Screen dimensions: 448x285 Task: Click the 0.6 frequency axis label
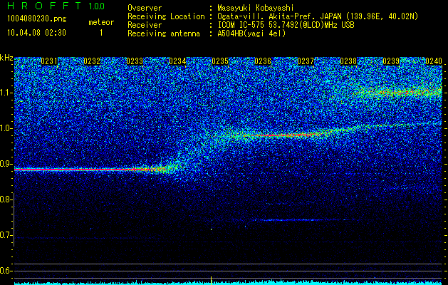[6, 271]
